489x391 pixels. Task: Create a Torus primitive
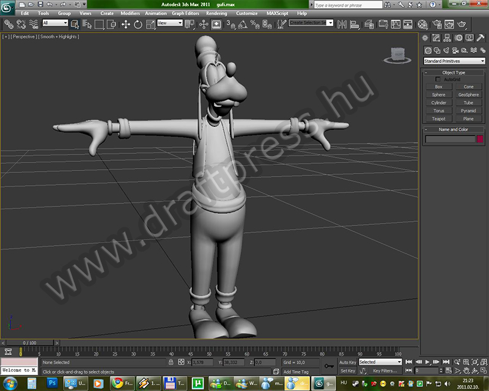(x=438, y=111)
